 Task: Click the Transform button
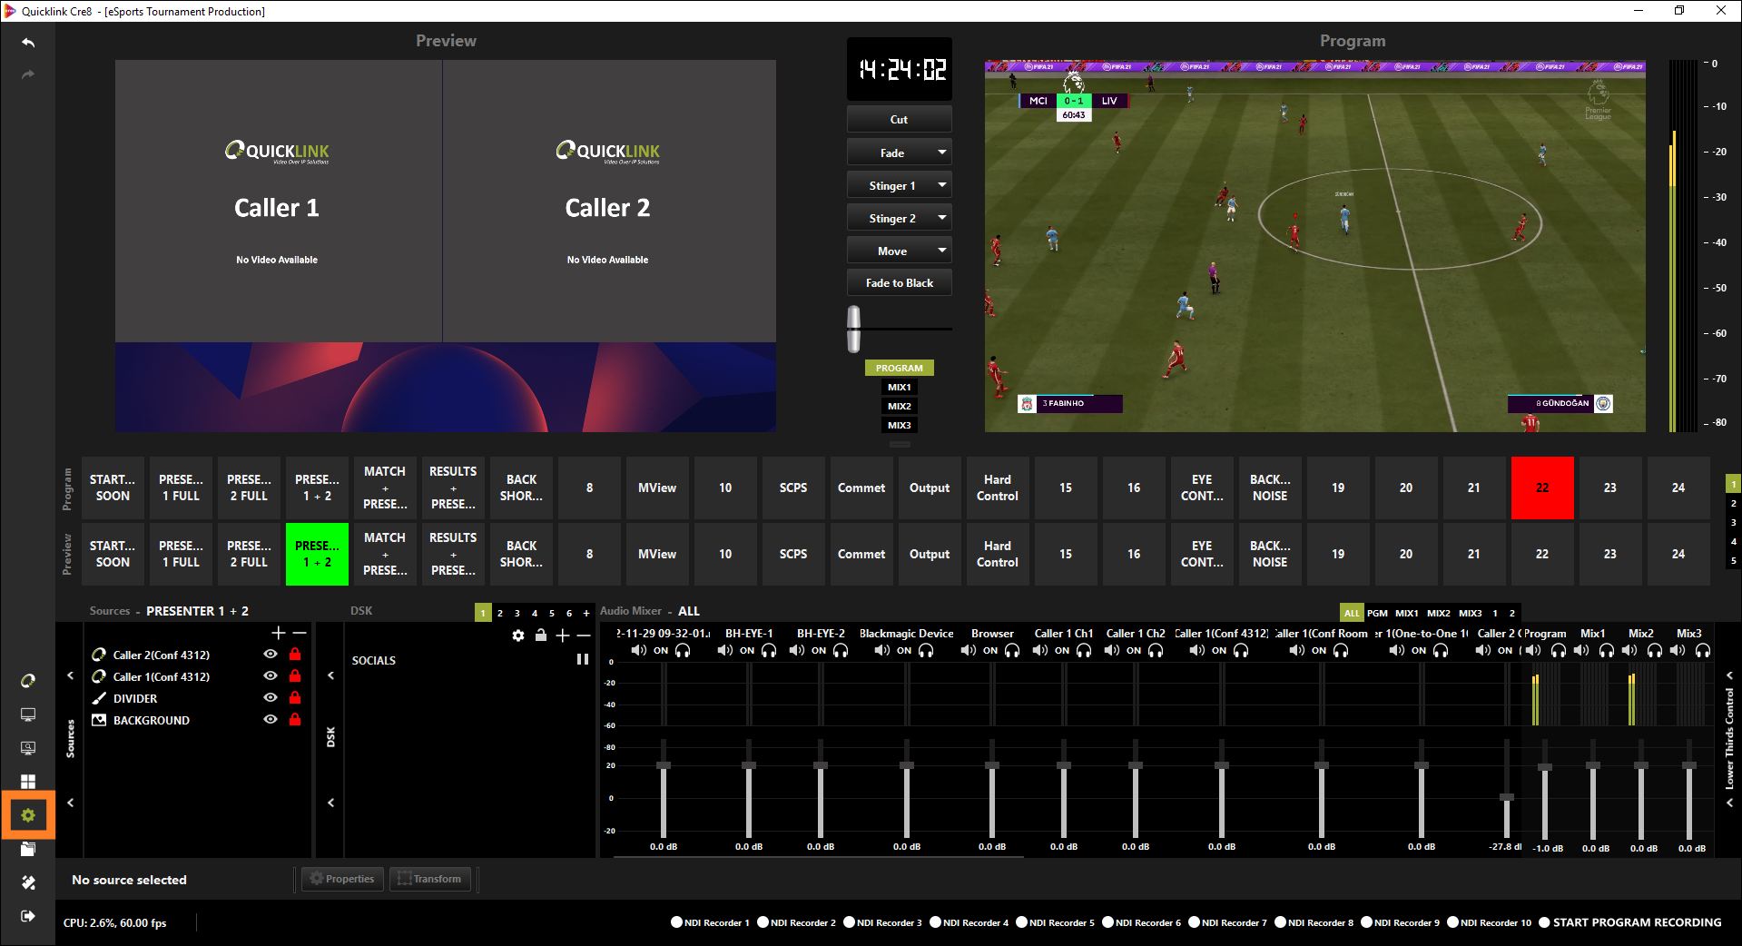click(429, 879)
